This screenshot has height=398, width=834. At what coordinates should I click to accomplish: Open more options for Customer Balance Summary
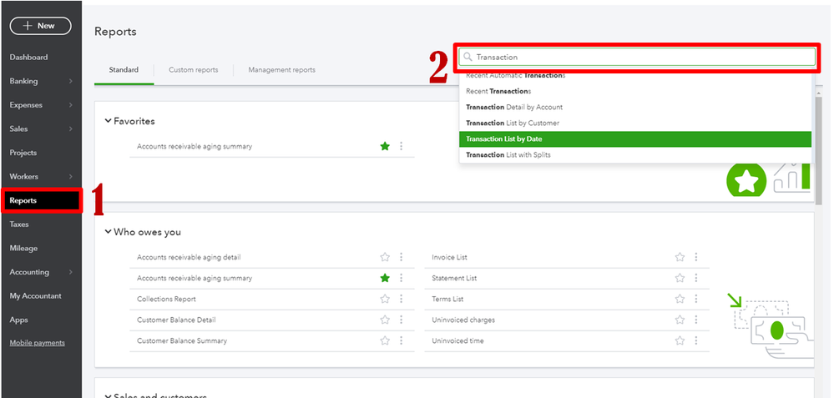tap(401, 340)
